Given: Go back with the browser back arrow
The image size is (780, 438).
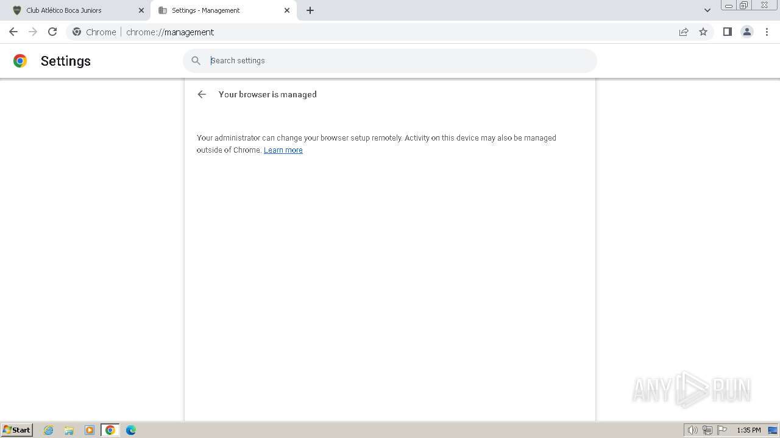Looking at the screenshot, I should coord(13,32).
